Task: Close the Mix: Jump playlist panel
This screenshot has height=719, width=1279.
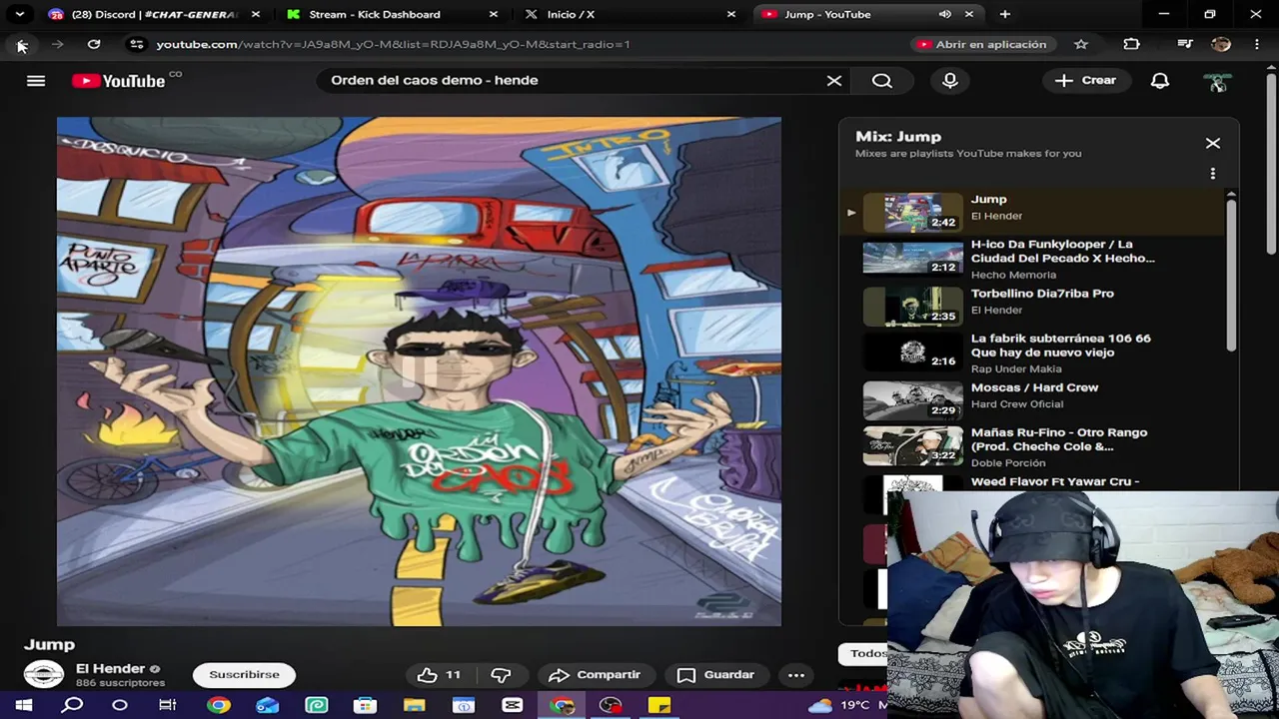Action: pos(1213,144)
